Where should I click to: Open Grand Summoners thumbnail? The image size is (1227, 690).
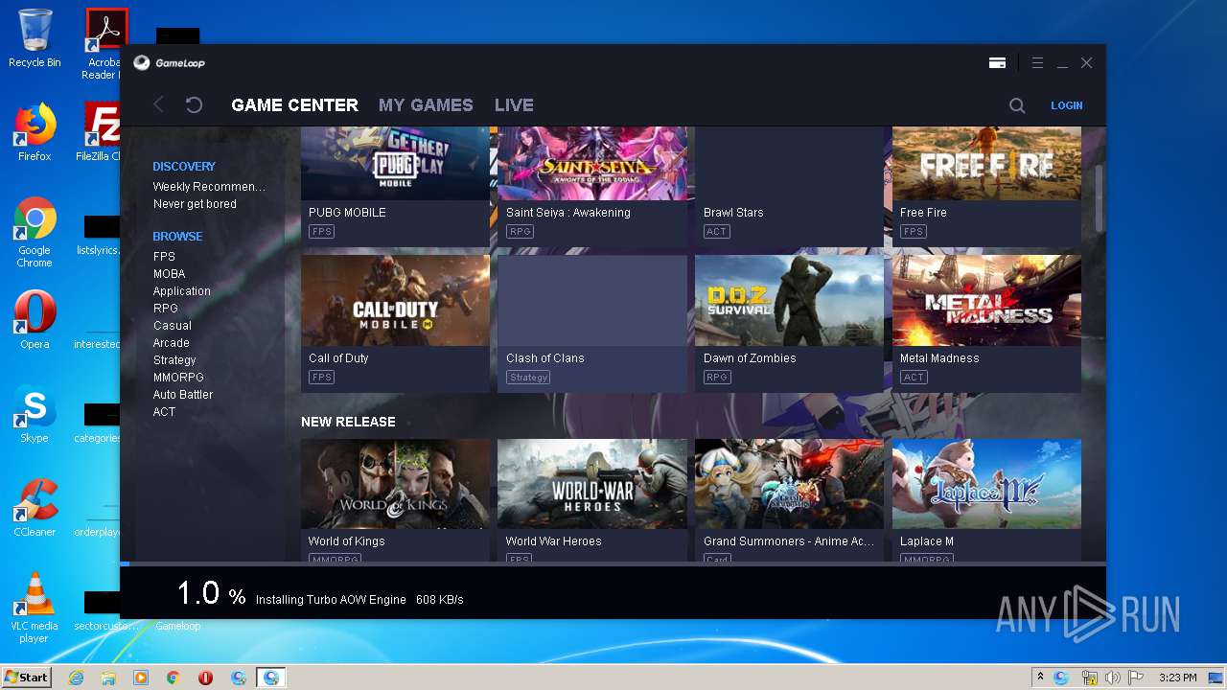pyautogui.click(x=789, y=484)
